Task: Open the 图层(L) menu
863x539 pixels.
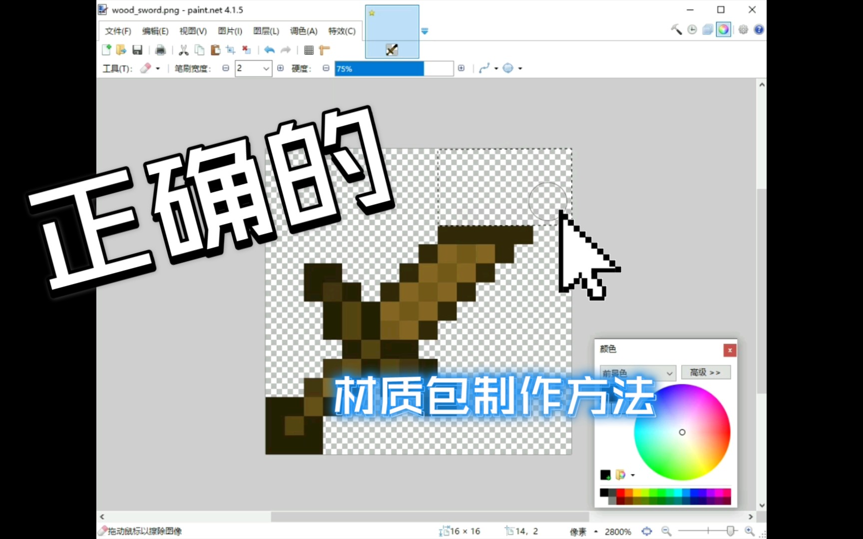Action: pos(266,31)
